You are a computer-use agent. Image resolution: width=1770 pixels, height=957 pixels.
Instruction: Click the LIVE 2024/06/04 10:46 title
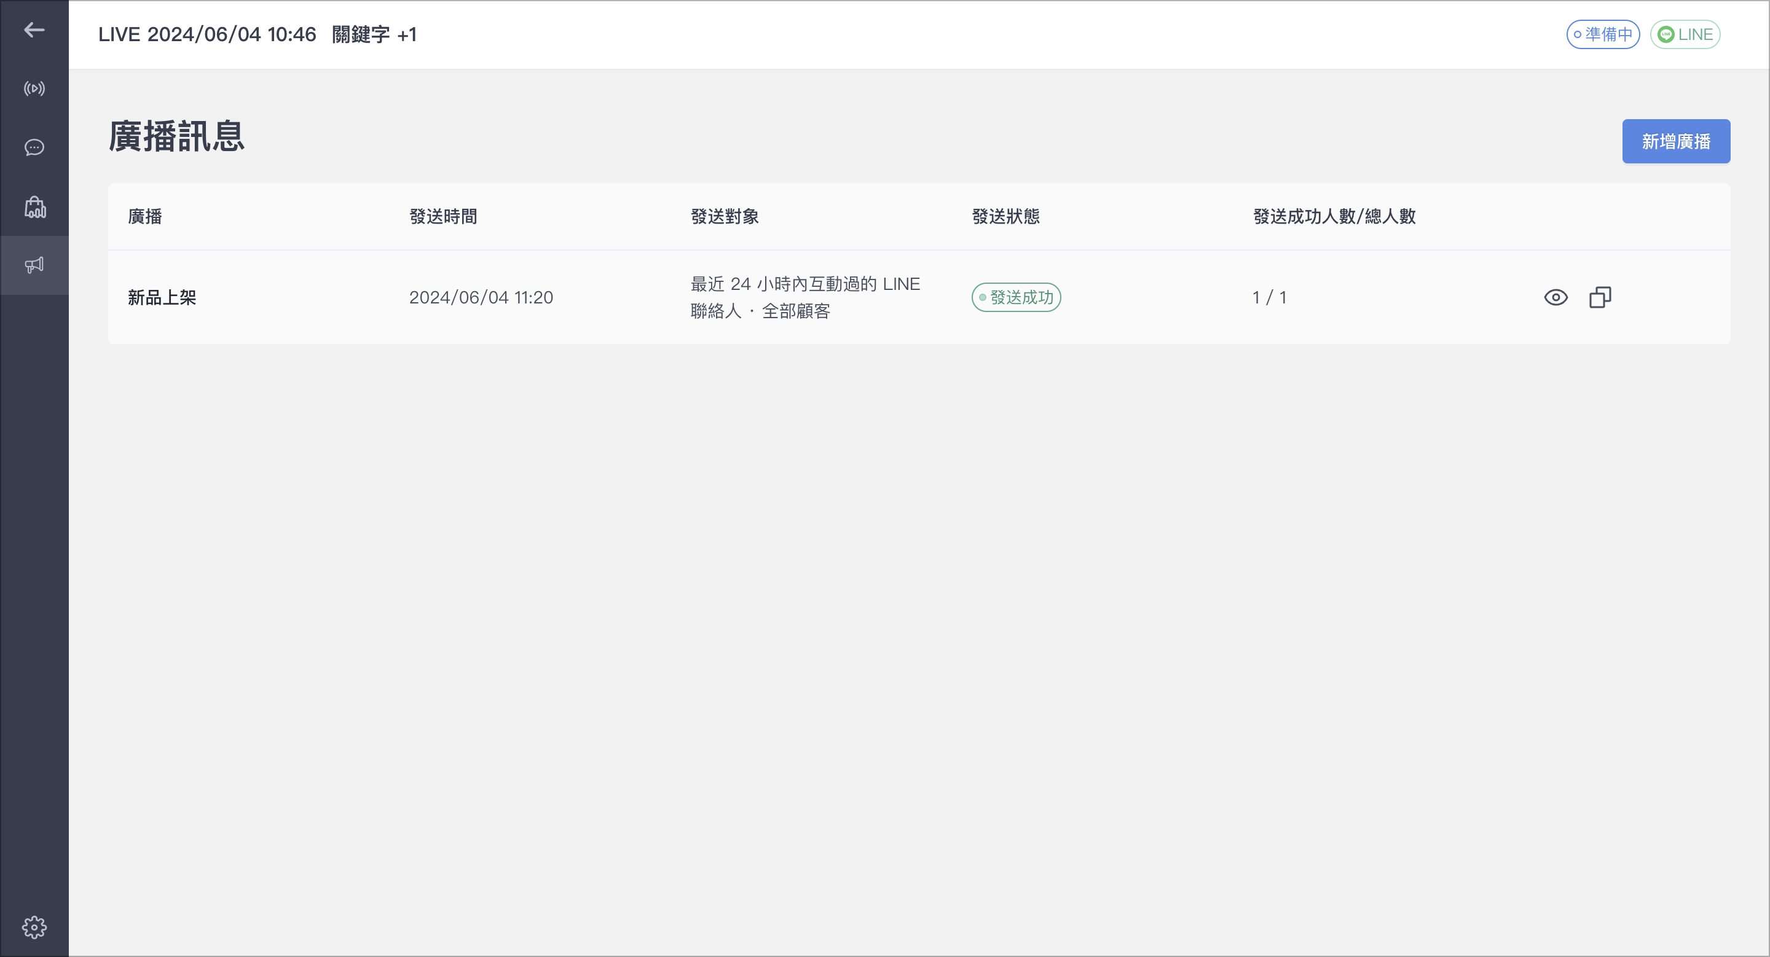[207, 34]
